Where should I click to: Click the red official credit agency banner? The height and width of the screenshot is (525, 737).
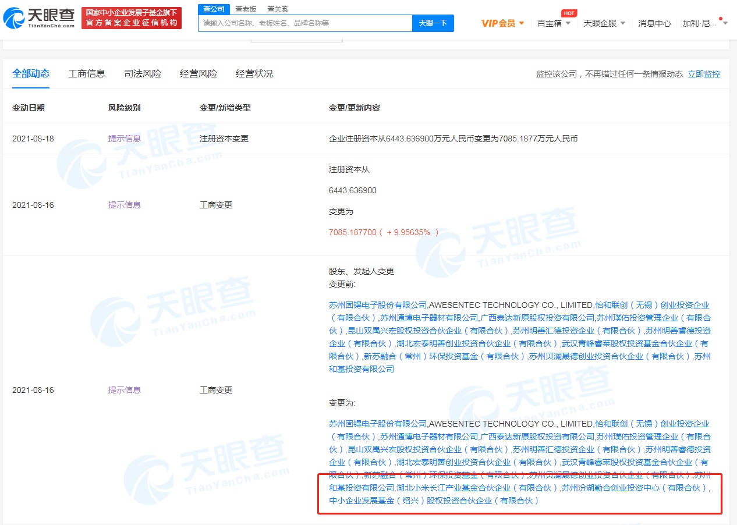click(x=132, y=18)
